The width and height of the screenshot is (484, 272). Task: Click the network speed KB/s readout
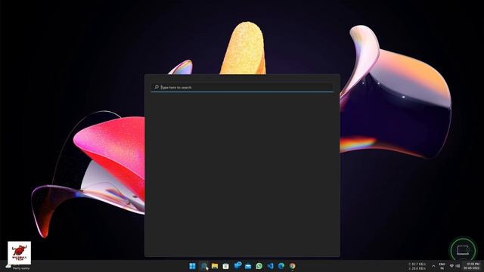point(417,266)
